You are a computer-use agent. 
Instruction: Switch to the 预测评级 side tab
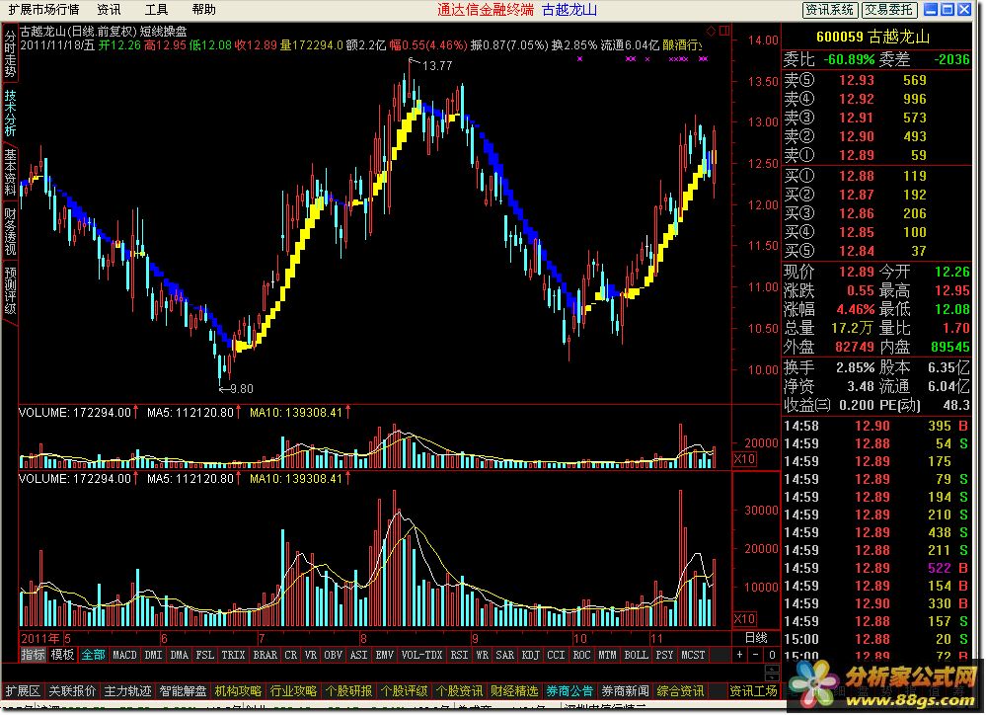click(10, 290)
